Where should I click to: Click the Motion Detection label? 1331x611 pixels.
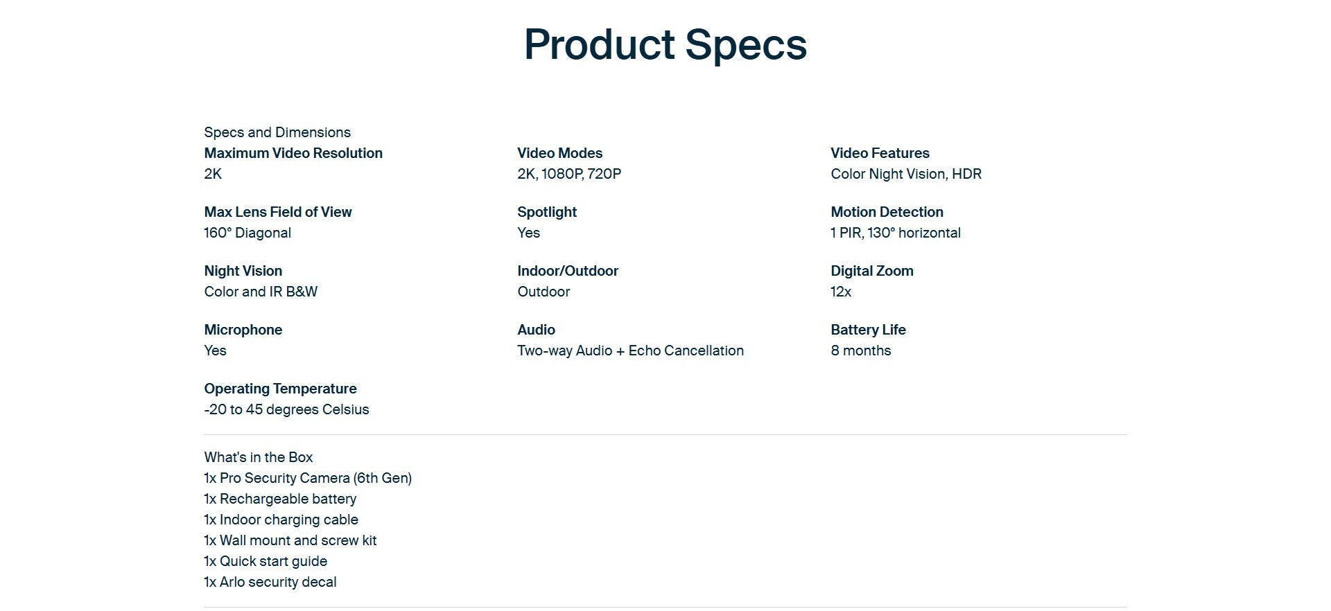(x=887, y=212)
